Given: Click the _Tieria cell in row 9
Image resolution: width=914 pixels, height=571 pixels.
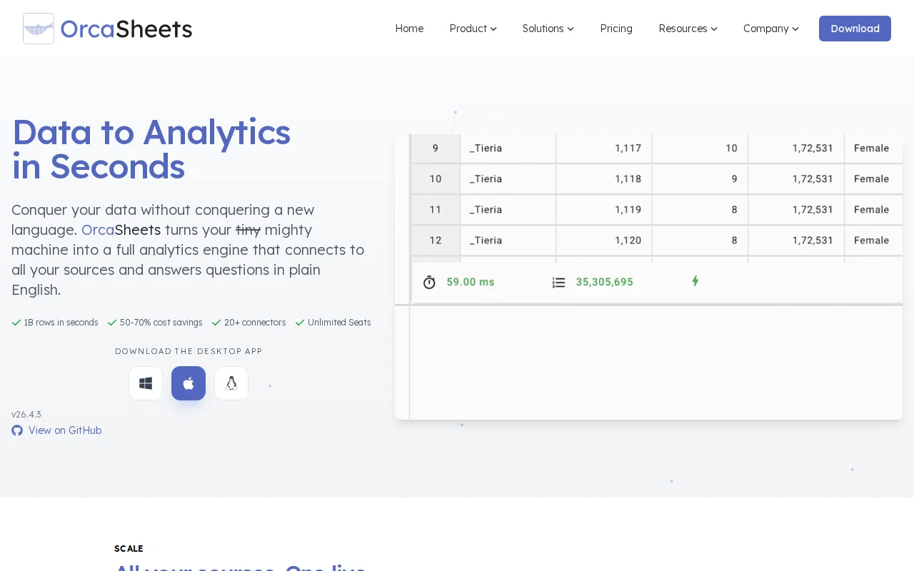Looking at the screenshot, I should (x=508, y=148).
